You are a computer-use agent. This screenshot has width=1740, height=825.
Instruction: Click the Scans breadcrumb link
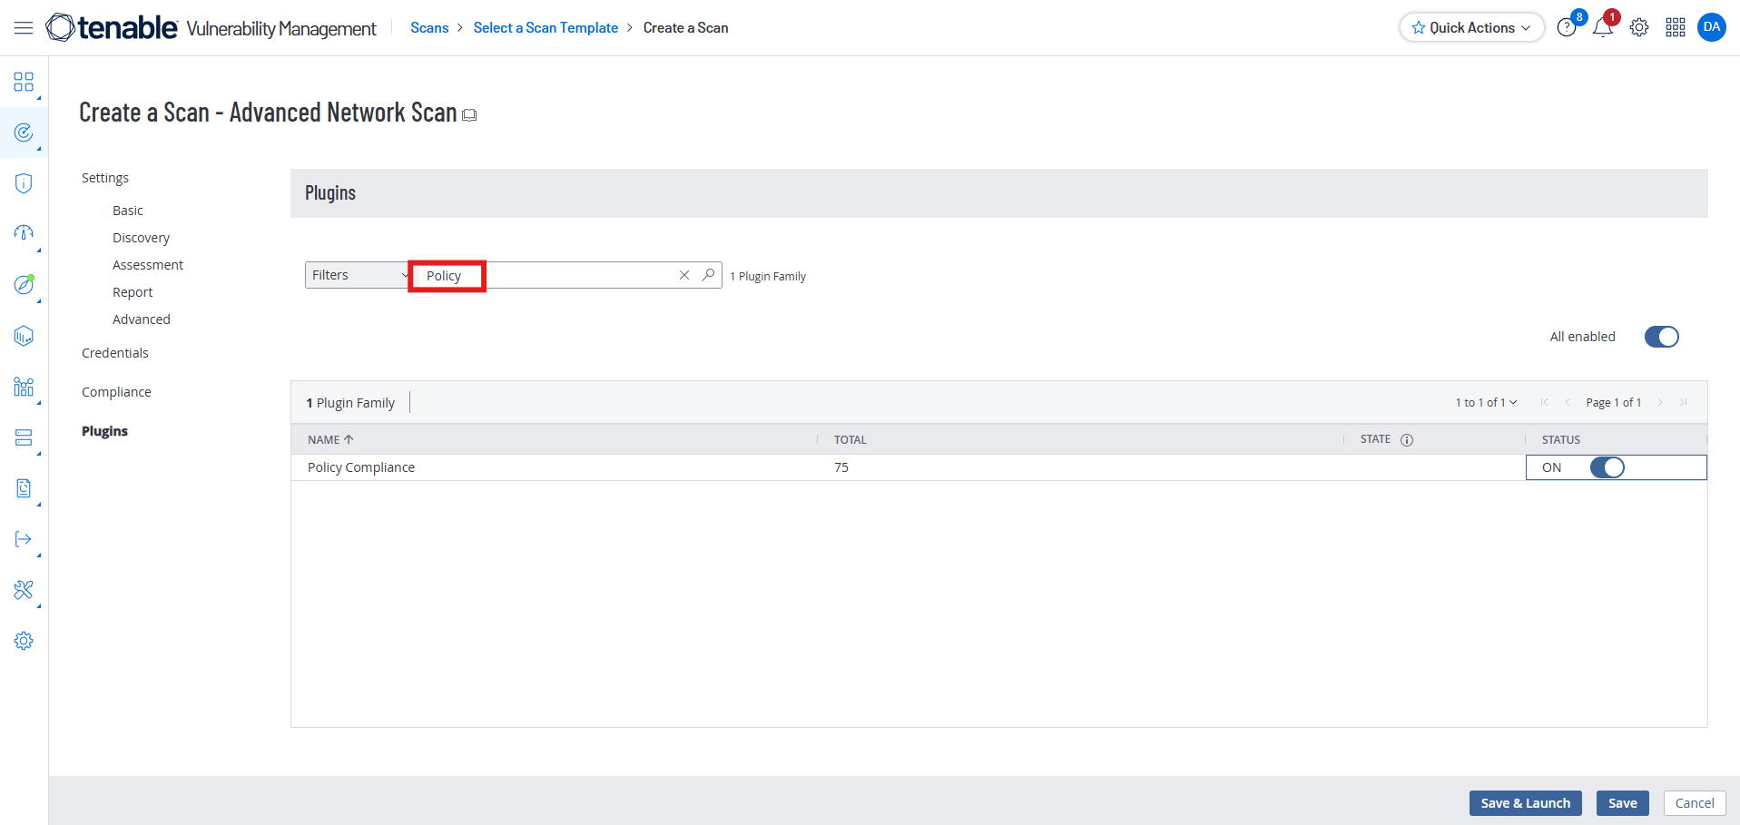tap(429, 28)
